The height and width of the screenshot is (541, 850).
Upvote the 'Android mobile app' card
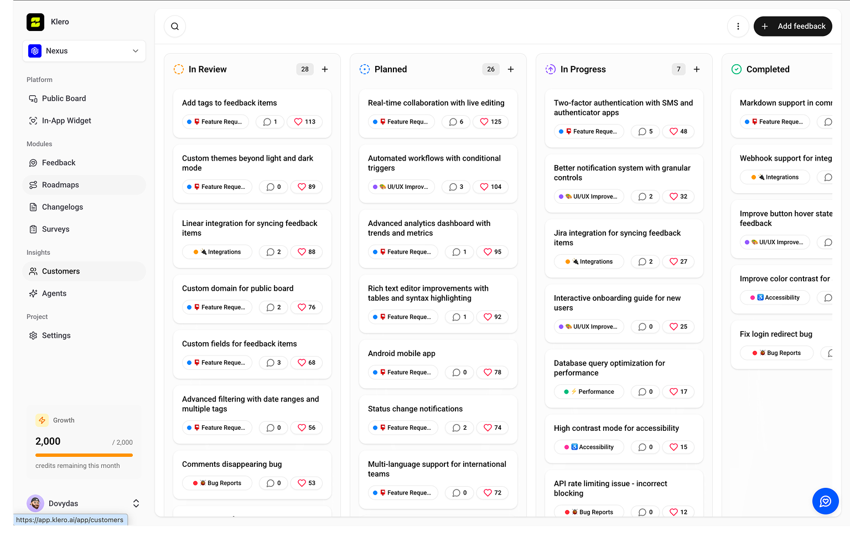(493, 372)
